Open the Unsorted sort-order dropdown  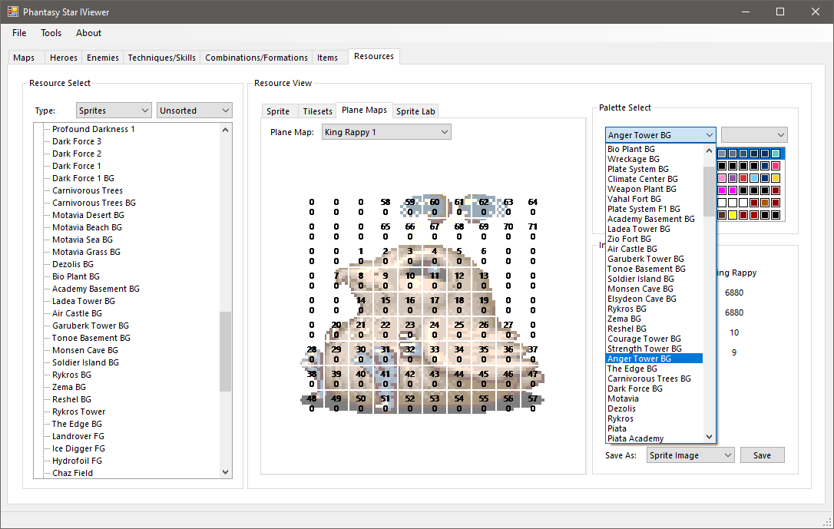point(194,111)
